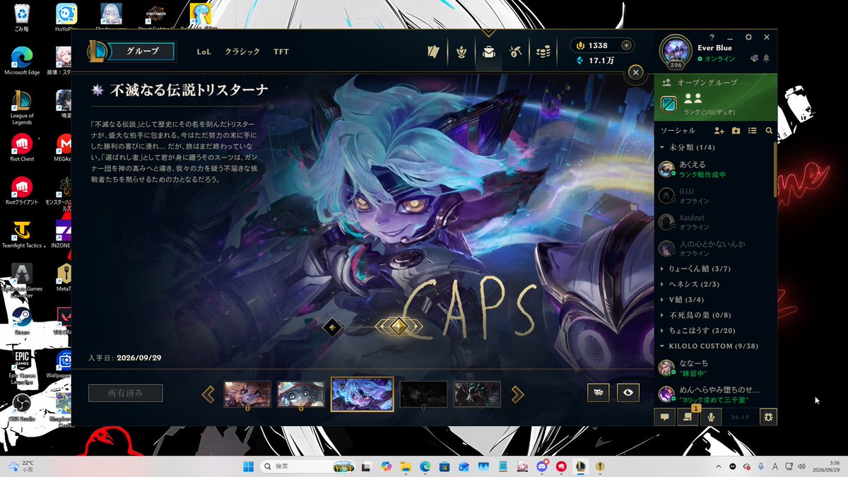This screenshot has height=477, width=848.
Task: Open client settings gear icon
Action: (748, 37)
